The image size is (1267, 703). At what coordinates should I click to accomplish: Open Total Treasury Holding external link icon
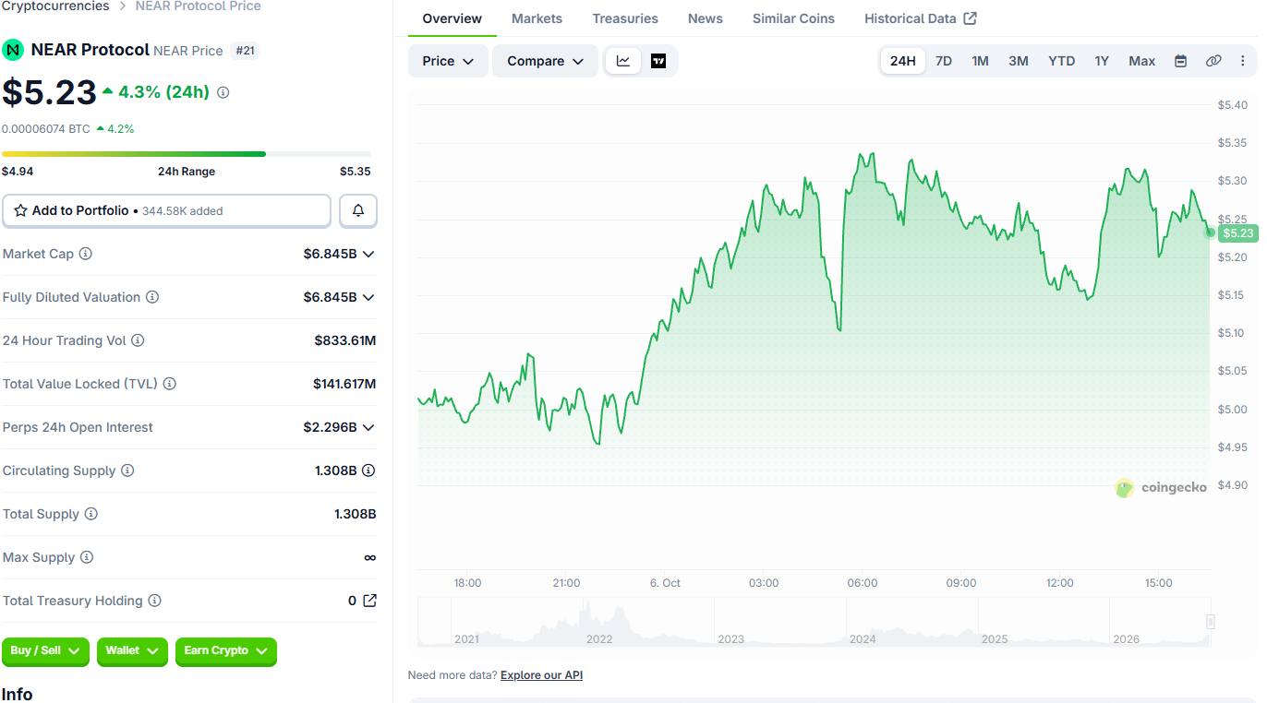369,601
